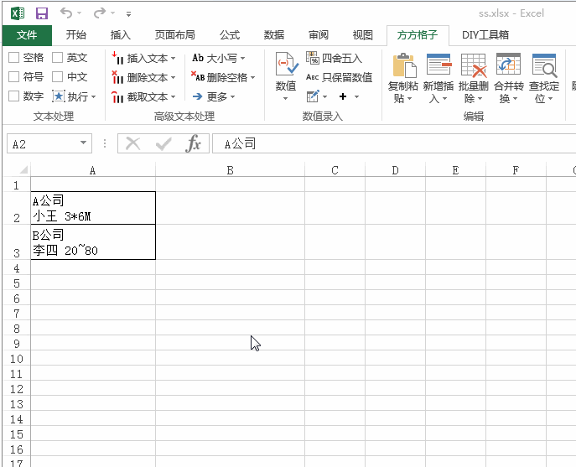Image resolution: width=576 pixels, height=467 pixels.
Task: Open Customize Quick Access Toolbar arrow
Action: (128, 14)
